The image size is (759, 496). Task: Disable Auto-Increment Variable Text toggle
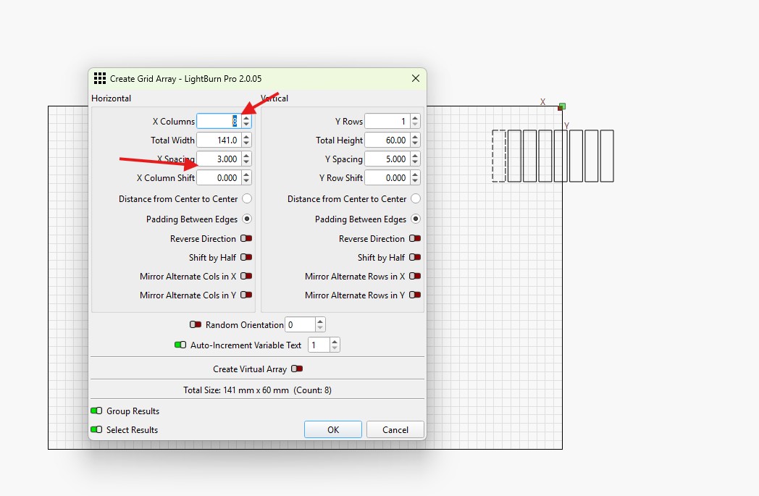pos(180,345)
